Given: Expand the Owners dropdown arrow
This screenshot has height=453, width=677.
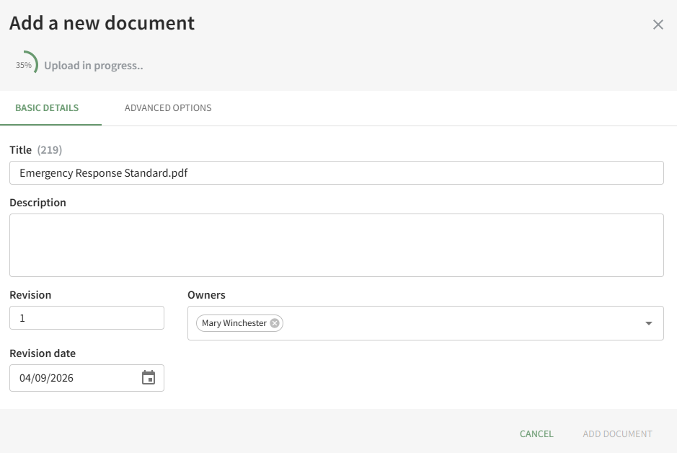Looking at the screenshot, I should coord(648,323).
